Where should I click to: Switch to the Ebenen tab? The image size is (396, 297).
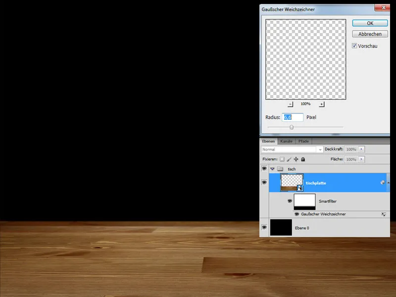point(268,141)
